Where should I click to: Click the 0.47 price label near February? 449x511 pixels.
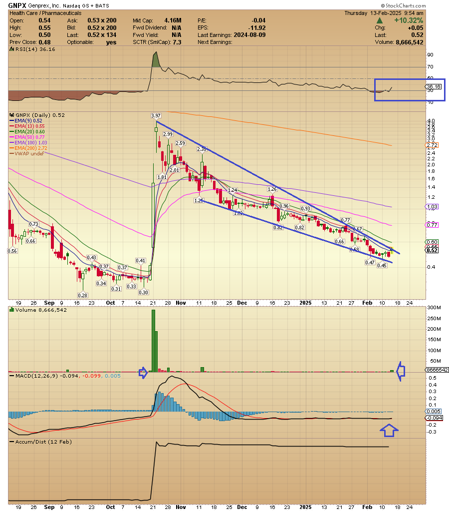(x=370, y=262)
